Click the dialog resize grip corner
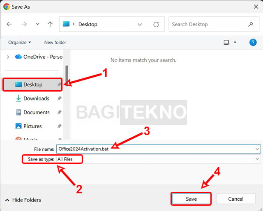Viewport: 263px width, 211px height. coord(260,209)
